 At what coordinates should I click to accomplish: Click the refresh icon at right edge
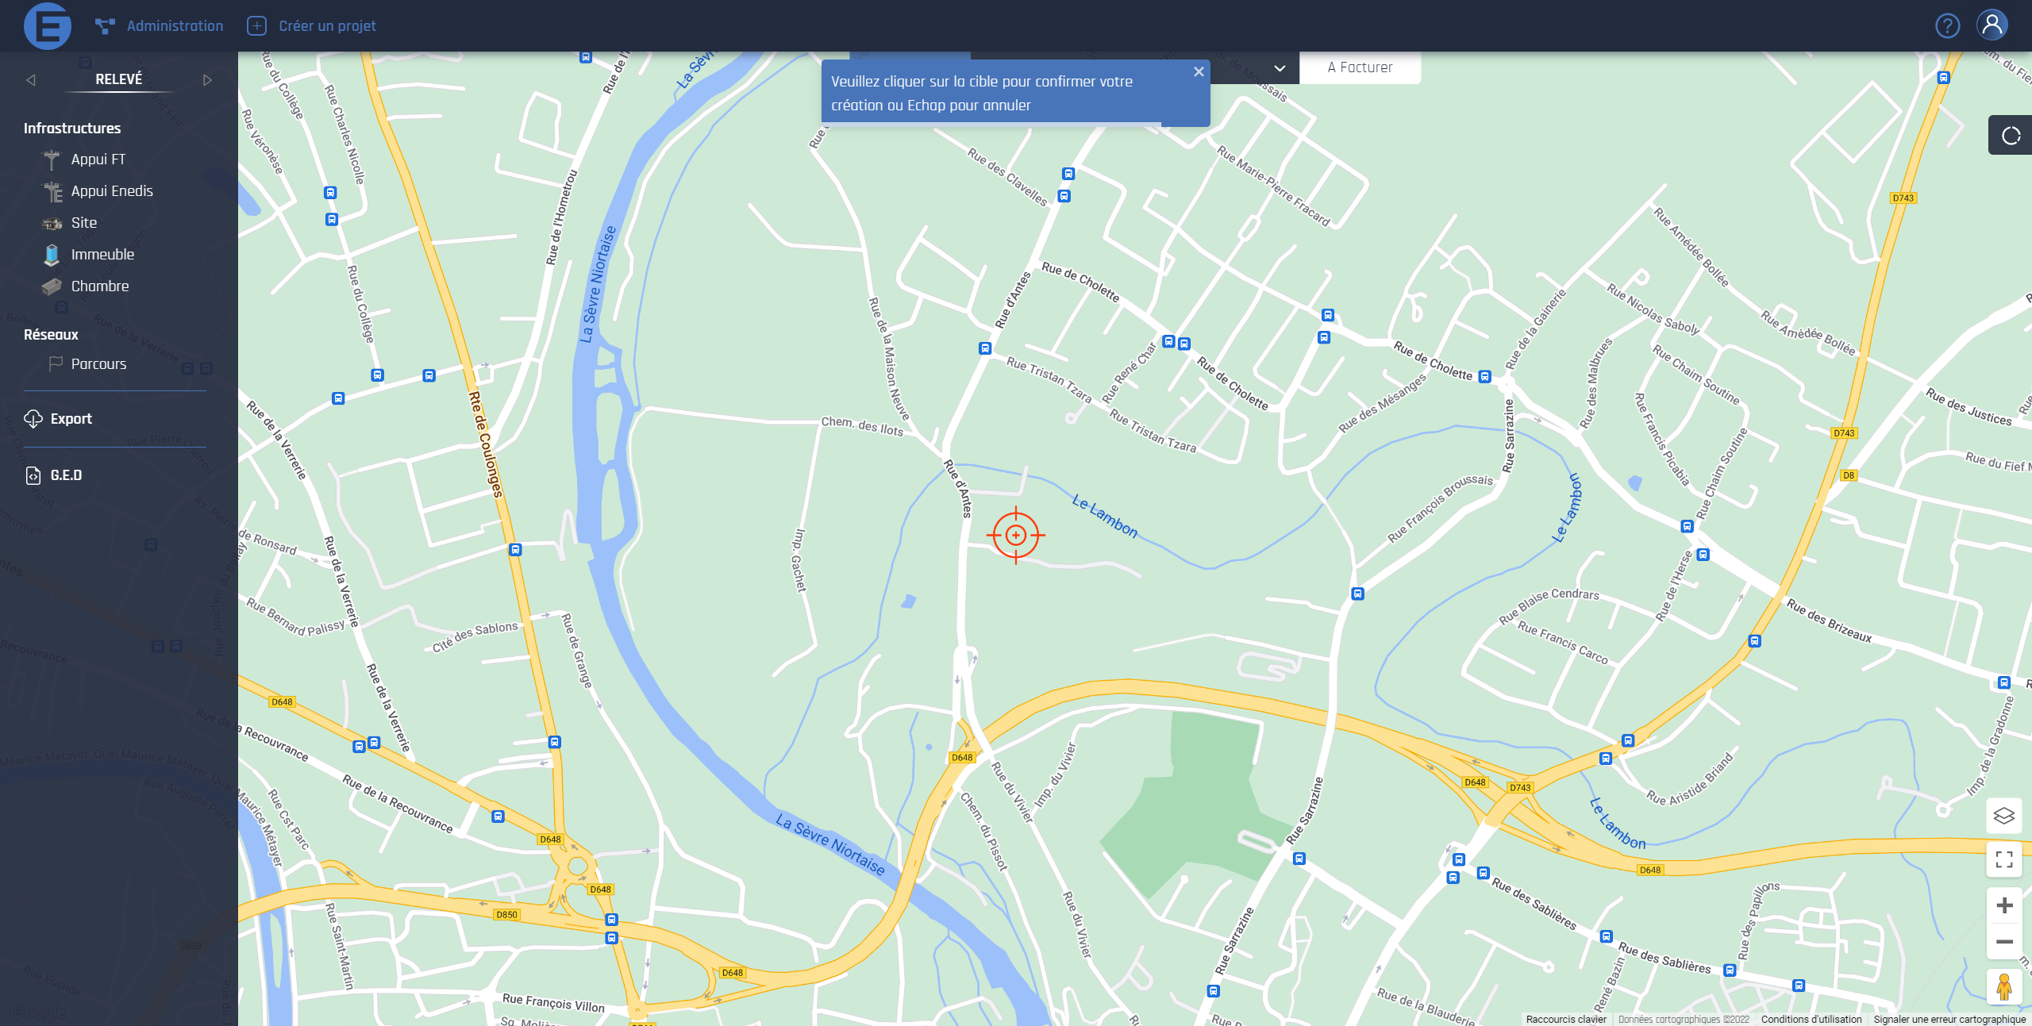2011,136
